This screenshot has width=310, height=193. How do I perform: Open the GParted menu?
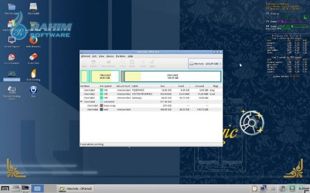coord(85,56)
